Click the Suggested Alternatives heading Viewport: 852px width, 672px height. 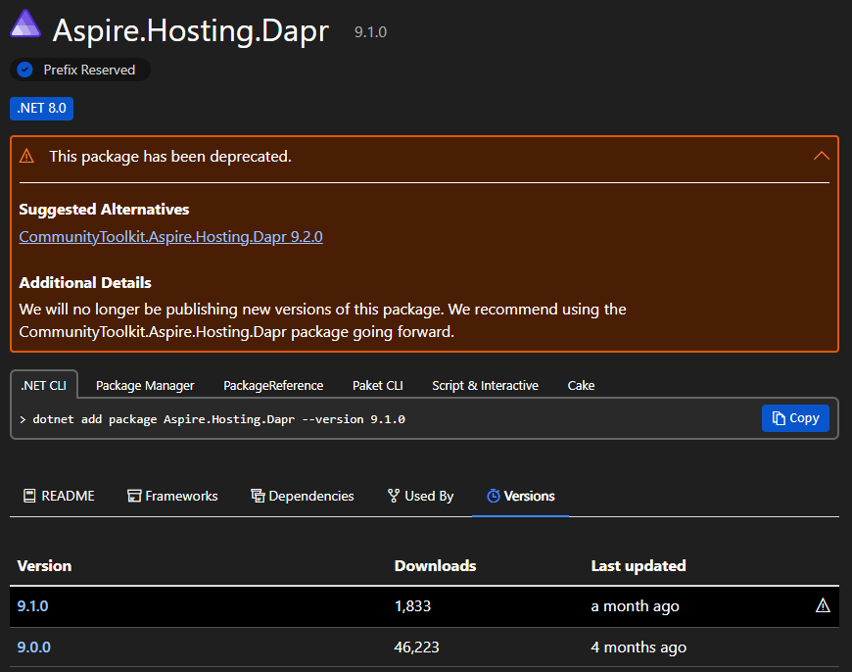pyautogui.click(x=104, y=210)
